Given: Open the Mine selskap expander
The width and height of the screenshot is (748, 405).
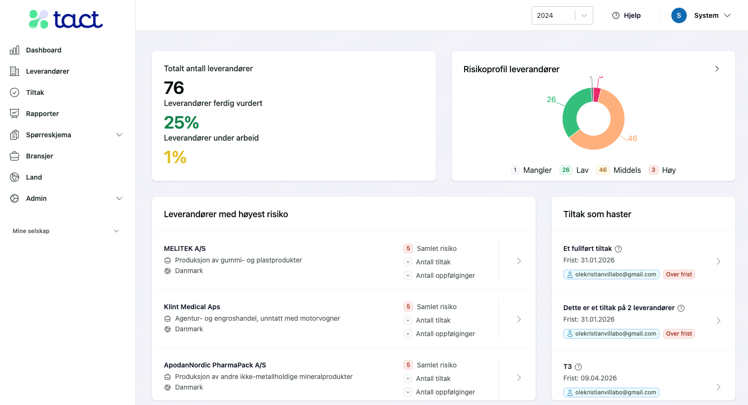Looking at the screenshot, I should 116,231.
